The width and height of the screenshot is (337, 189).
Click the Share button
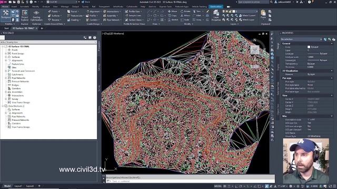86,2
